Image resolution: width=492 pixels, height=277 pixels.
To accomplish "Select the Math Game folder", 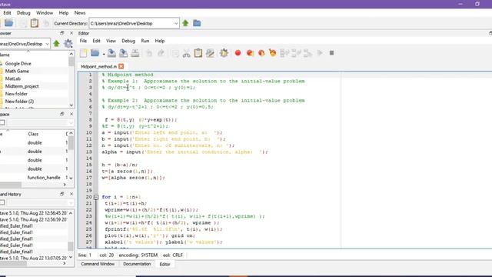I will [x=17, y=71].
